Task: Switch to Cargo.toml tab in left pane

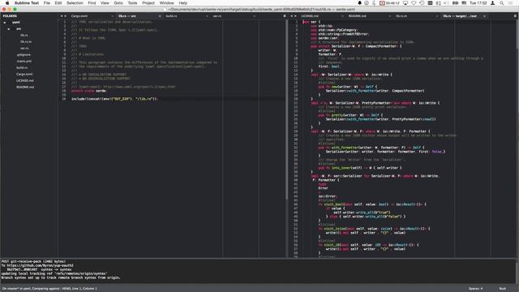Action: click(79, 16)
